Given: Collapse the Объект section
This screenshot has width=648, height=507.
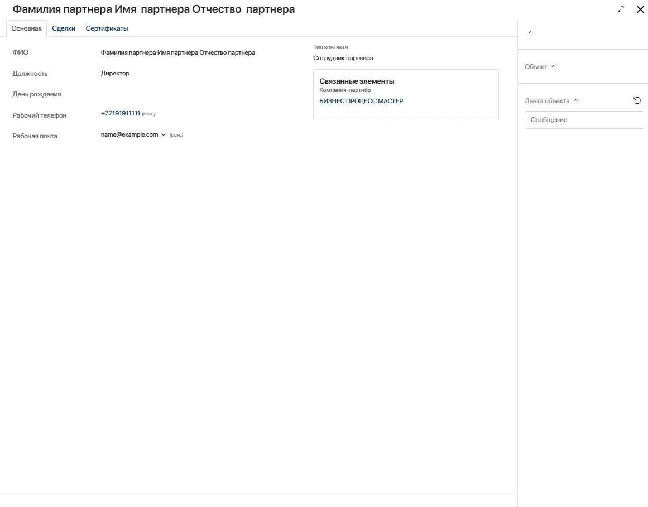Looking at the screenshot, I should (x=553, y=67).
